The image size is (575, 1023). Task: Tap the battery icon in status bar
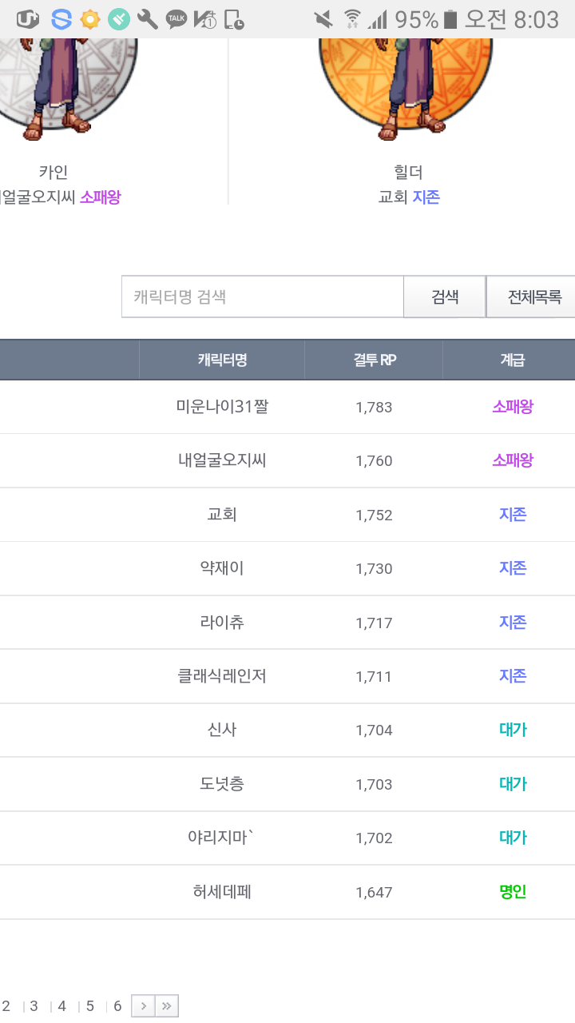[451, 19]
